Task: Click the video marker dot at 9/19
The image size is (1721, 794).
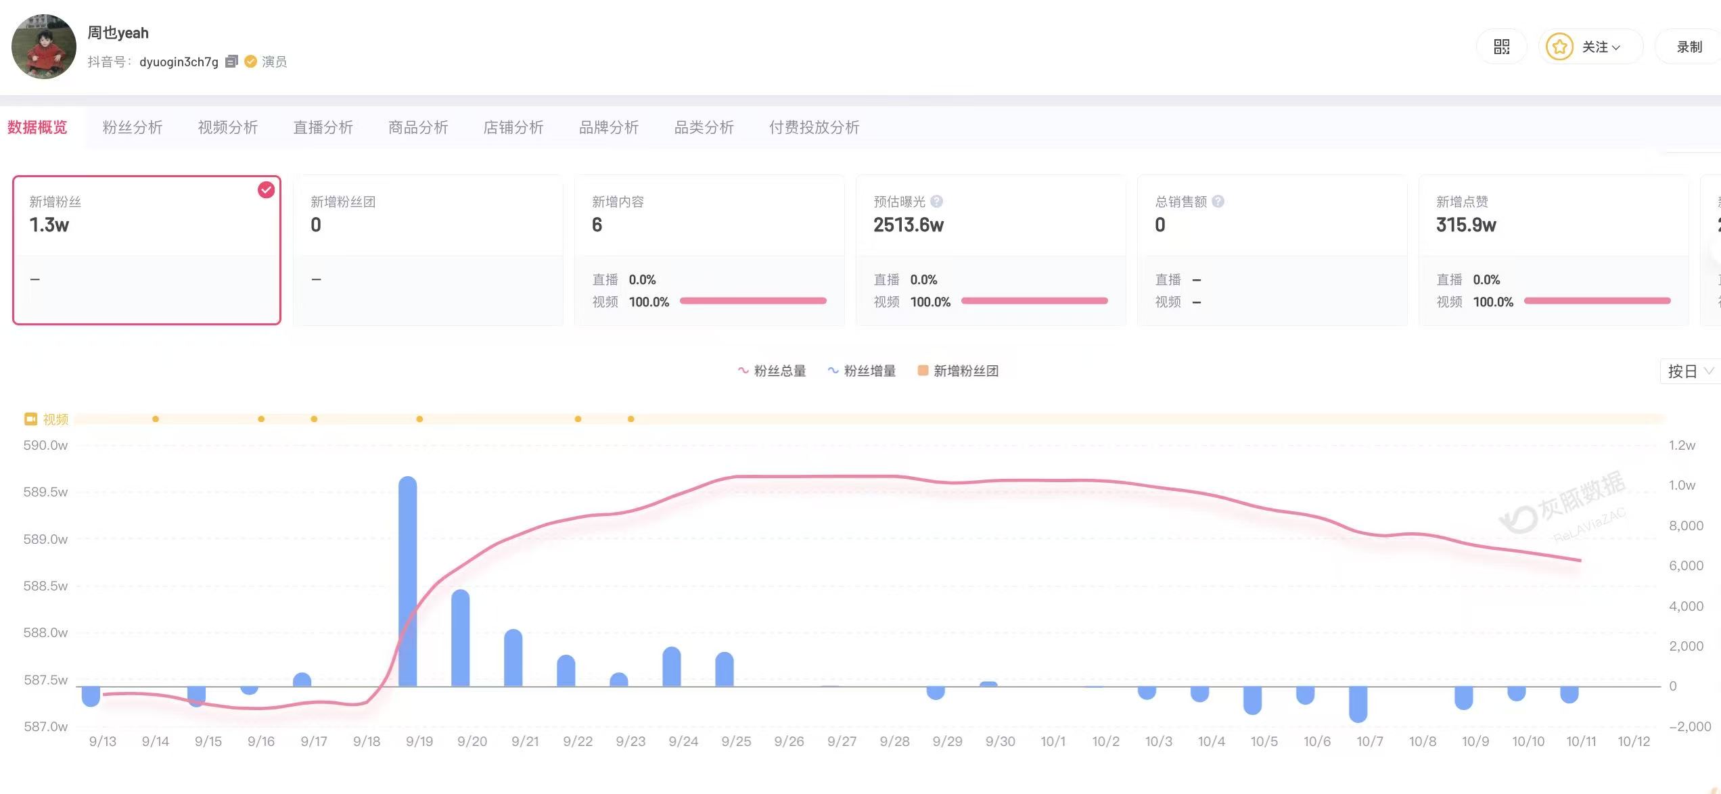Action: point(419,419)
